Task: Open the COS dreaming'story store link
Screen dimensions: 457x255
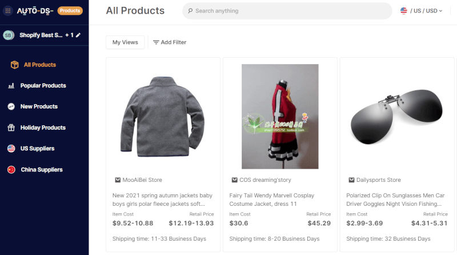Action: (265, 180)
